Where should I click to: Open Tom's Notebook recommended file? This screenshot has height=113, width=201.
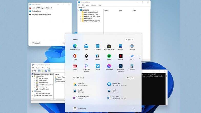[81, 97]
